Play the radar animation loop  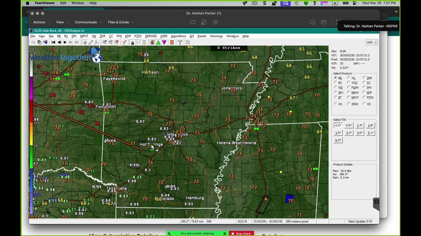pyautogui.click(x=65, y=42)
